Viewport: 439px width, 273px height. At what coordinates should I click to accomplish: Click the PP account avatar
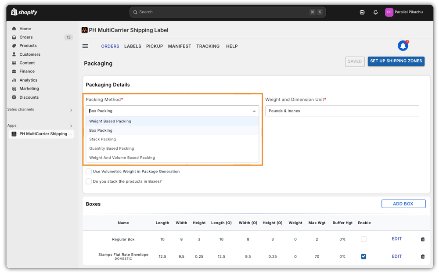pyautogui.click(x=389, y=12)
